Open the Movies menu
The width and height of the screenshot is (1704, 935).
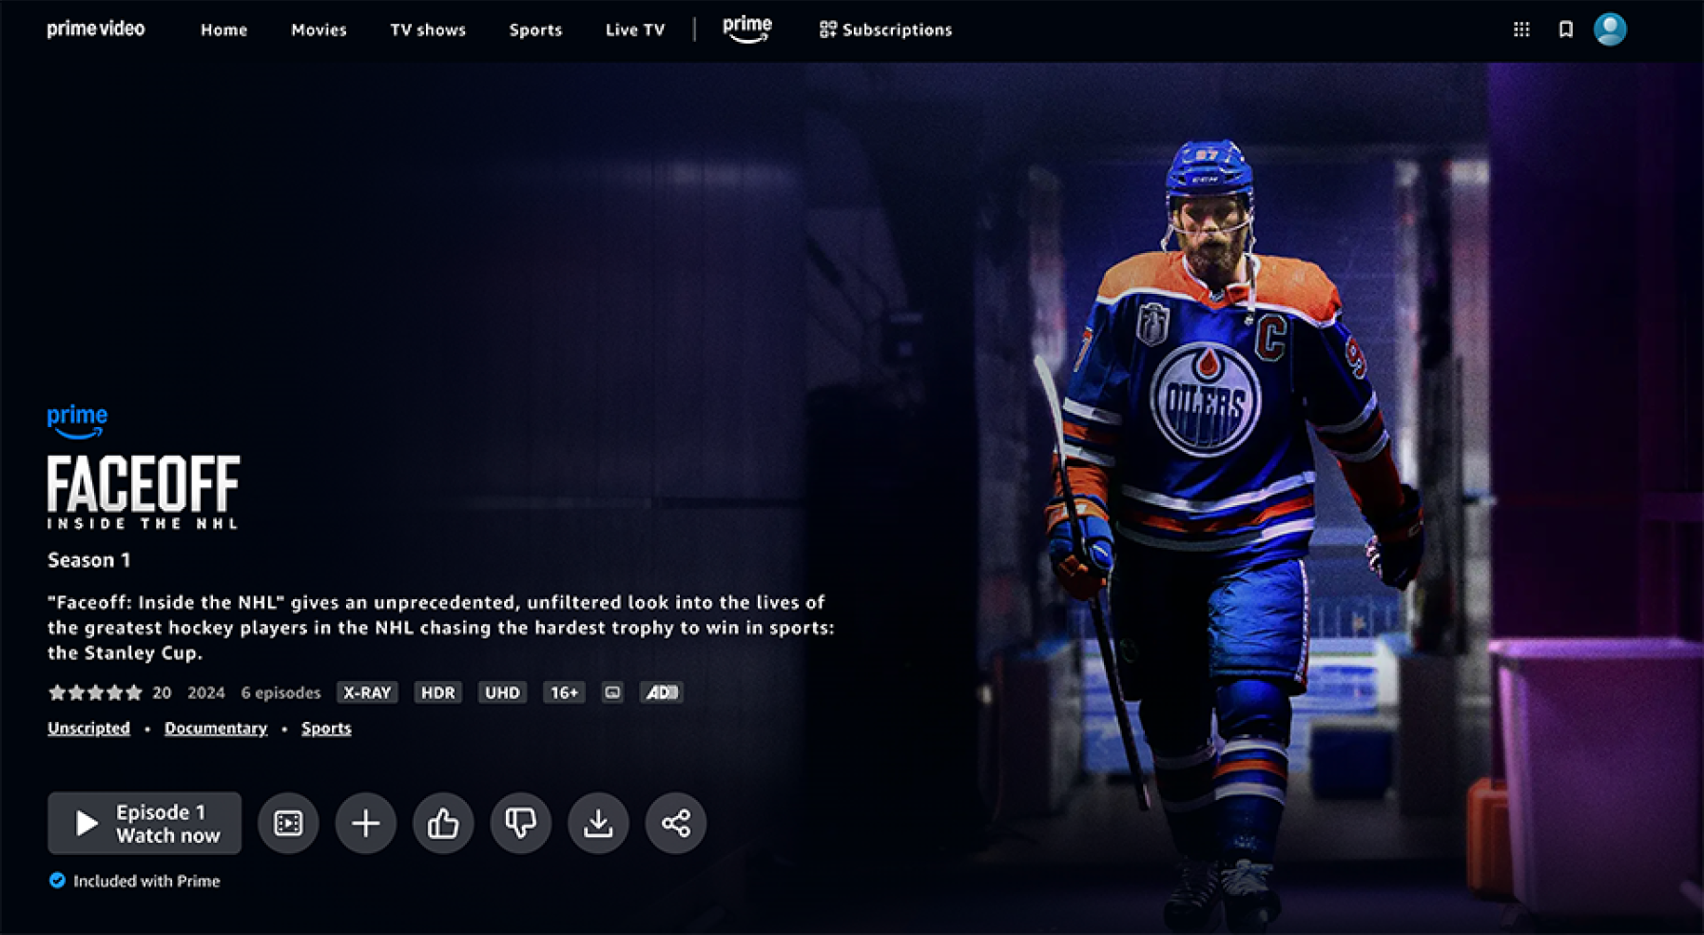[x=319, y=29]
